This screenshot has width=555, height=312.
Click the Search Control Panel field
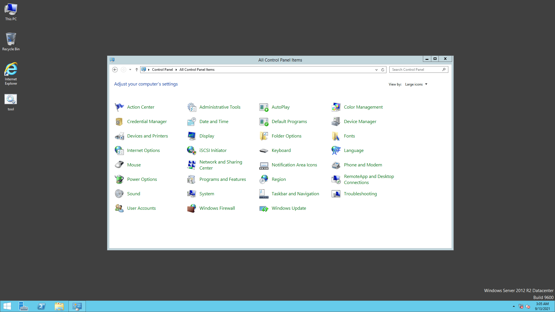pyautogui.click(x=416, y=70)
